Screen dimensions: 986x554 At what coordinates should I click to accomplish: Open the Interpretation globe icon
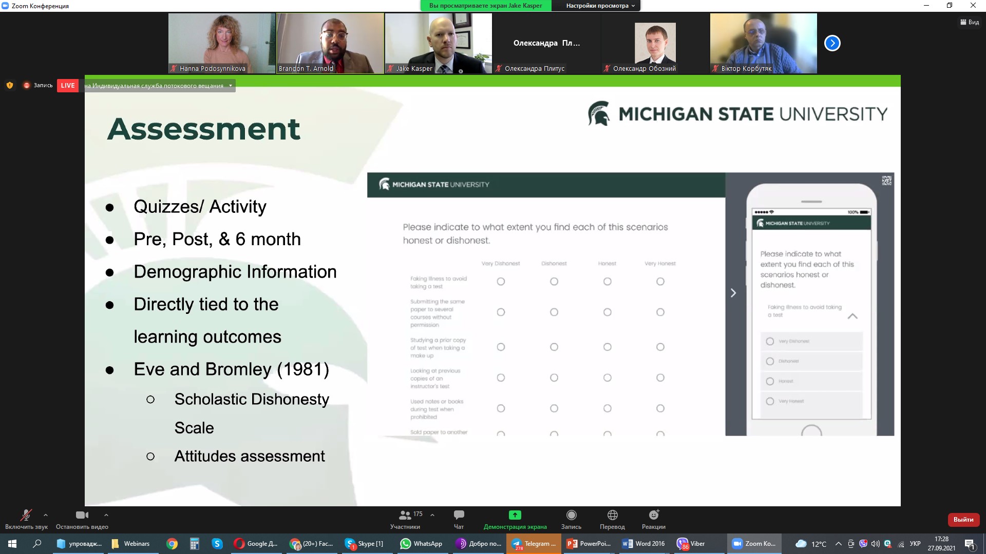[612, 515]
